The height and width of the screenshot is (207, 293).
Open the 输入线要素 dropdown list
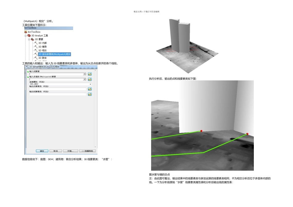click(x=85, y=74)
